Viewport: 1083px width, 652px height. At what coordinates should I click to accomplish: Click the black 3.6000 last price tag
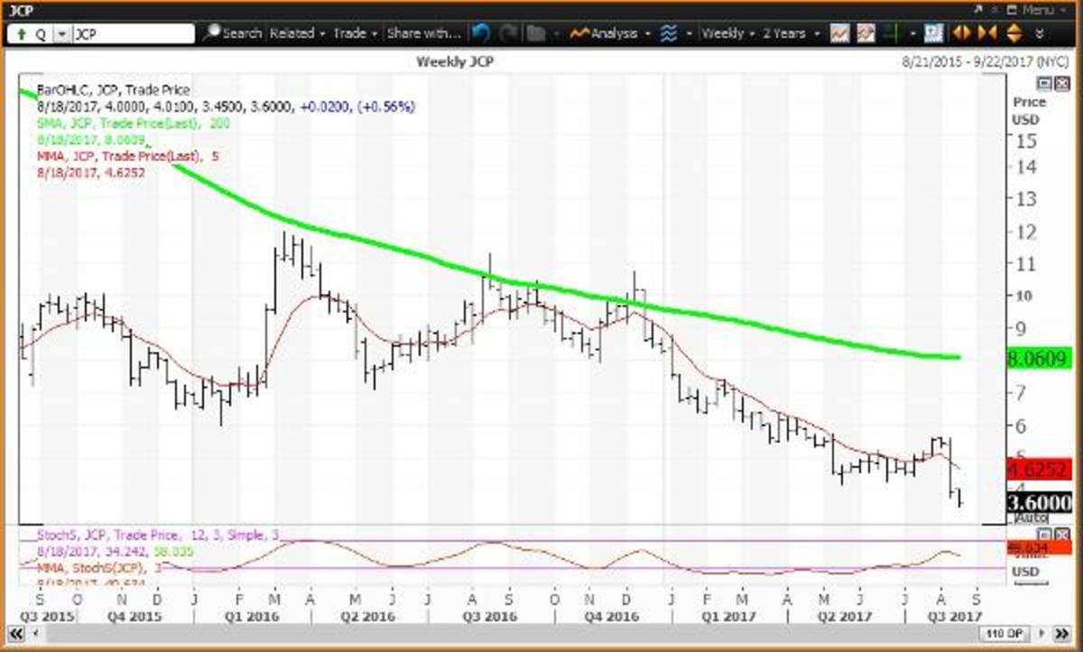pyautogui.click(x=1039, y=502)
